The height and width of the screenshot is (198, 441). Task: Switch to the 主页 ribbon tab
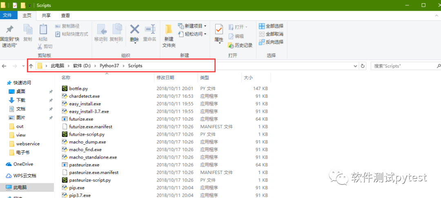[x=27, y=16]
